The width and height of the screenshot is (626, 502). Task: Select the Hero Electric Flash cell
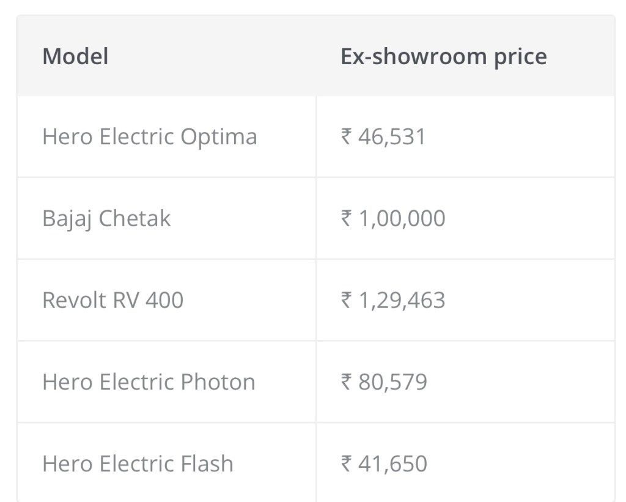point(138,463)
